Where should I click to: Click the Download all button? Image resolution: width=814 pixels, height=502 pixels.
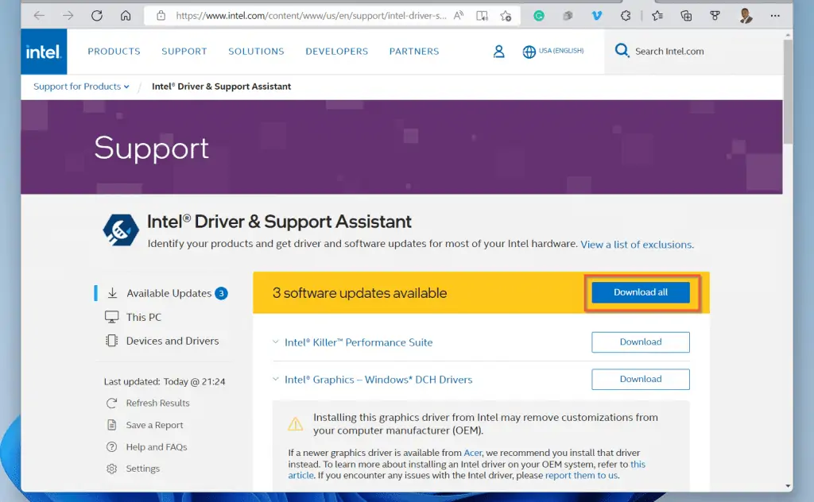click(x=640, y=292)
